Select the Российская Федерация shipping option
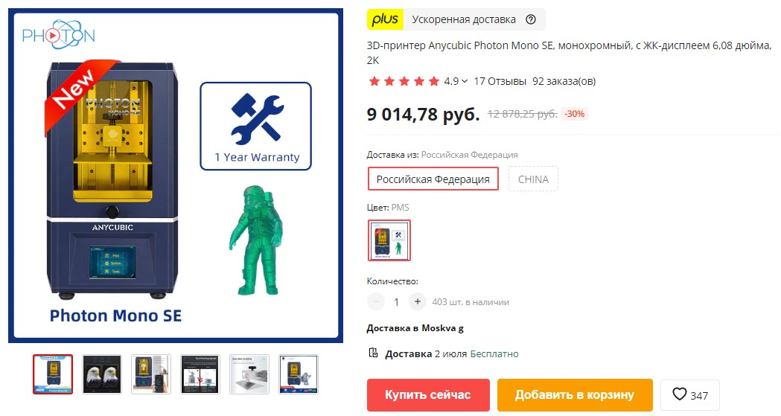 coord(433,179)
